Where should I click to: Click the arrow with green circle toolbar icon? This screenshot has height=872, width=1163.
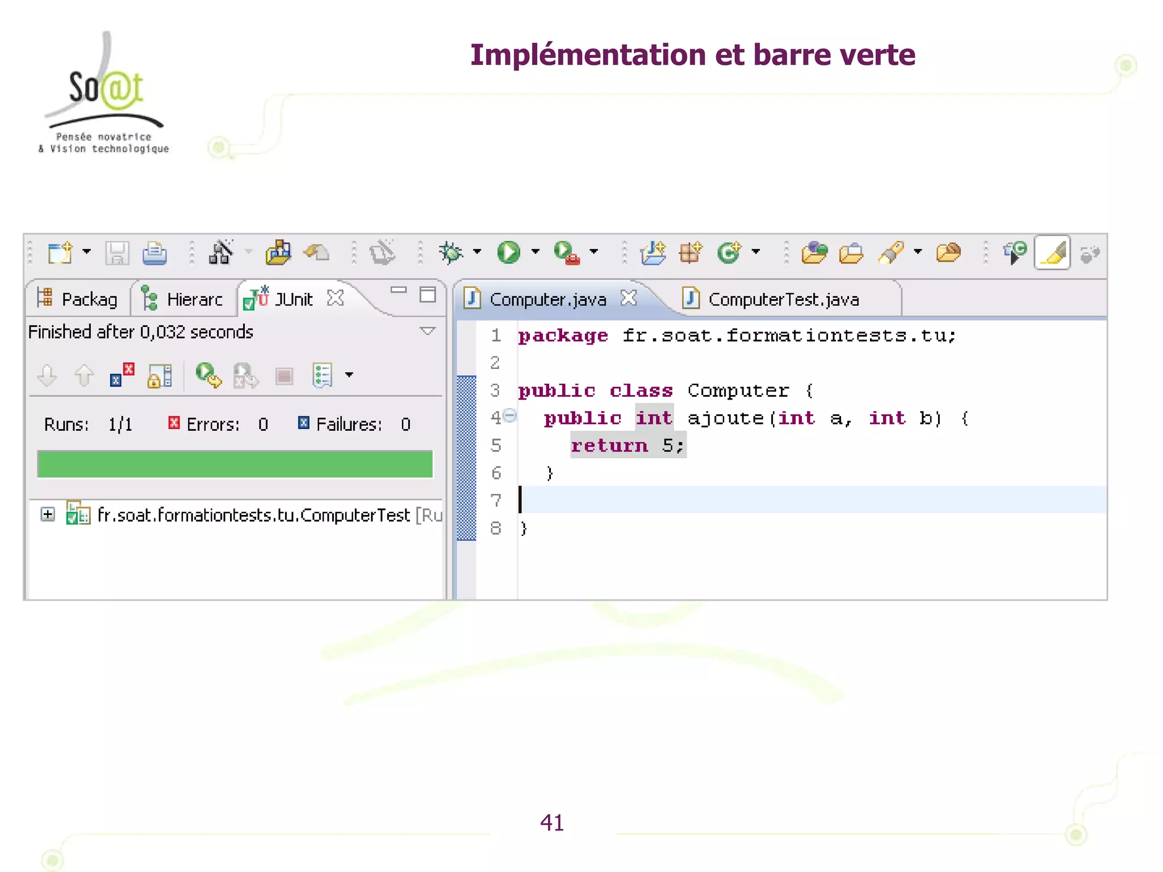(1015, 253)
